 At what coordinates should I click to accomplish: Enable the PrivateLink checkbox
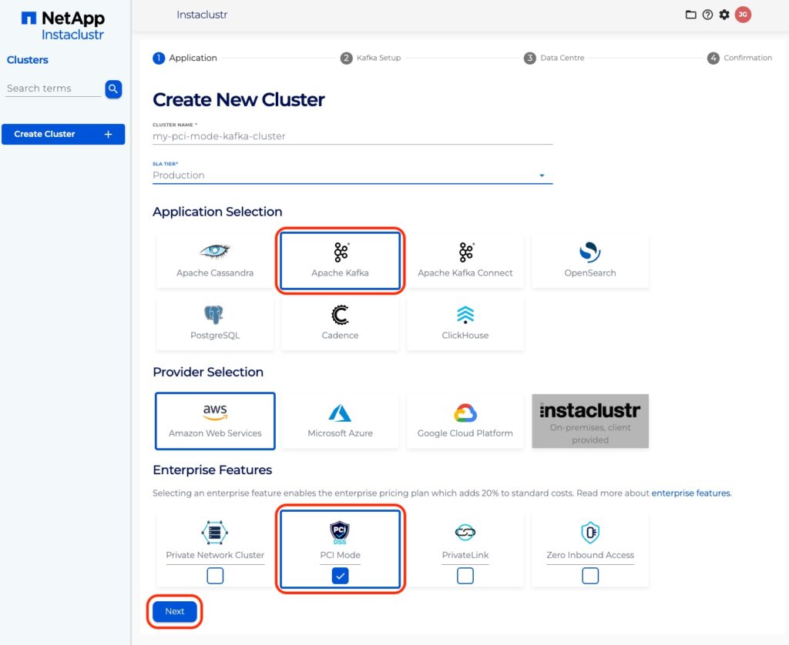click(x=465, y=576)
